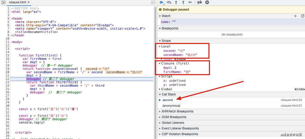Add a watch expression

coord(295,16)
